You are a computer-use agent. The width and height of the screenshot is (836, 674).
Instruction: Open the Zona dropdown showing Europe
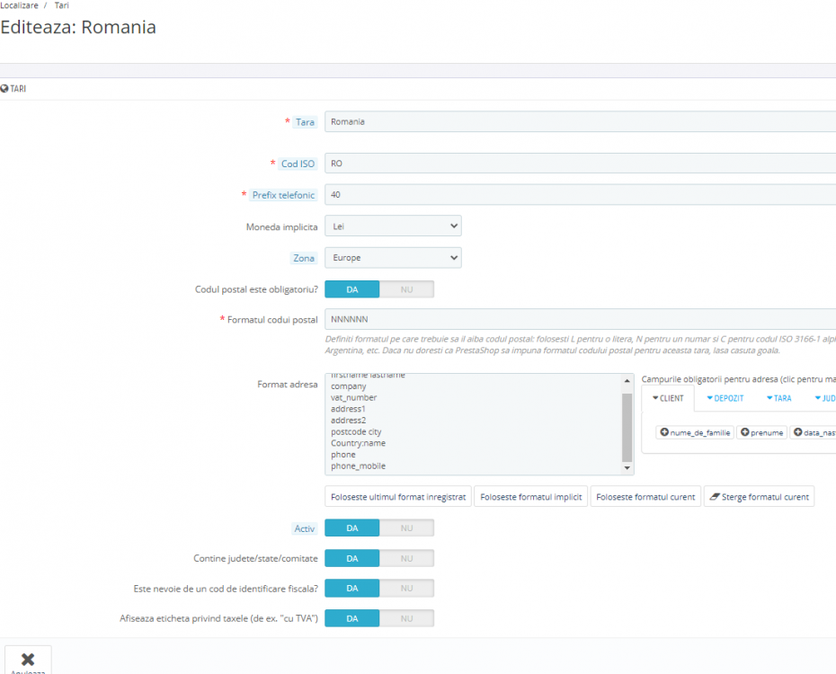tap(393, 258)
